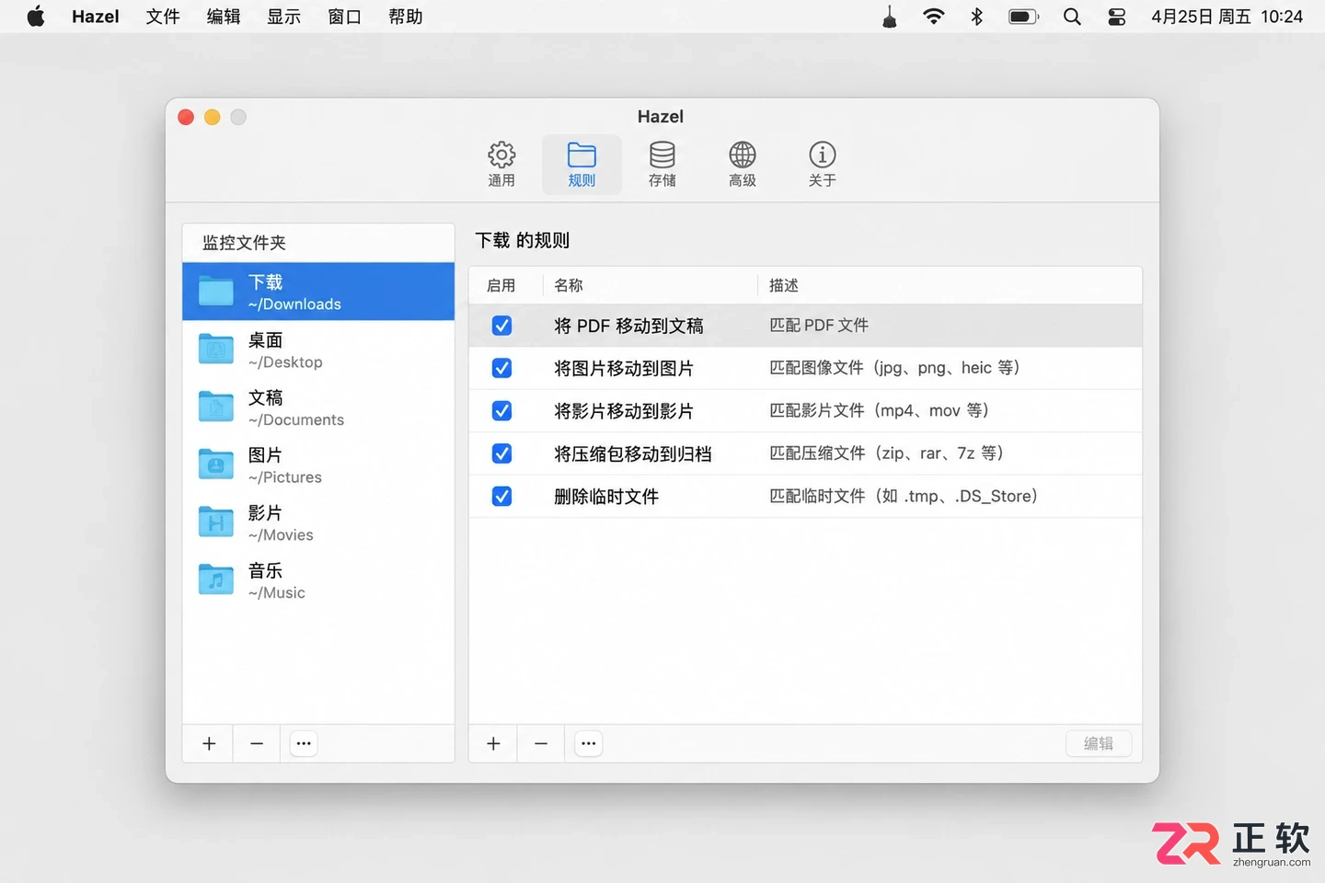Viewport: 1325px width, 883px height.
Task: Switch to the 高级 tab
Action: click(x=742, y=165)
